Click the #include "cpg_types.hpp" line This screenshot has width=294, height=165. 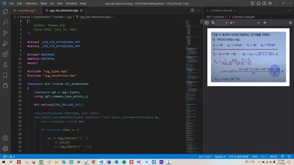point(48,71)
